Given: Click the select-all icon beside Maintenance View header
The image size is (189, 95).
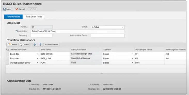Looking at the screenshot, I should click(x=7, y=50).
